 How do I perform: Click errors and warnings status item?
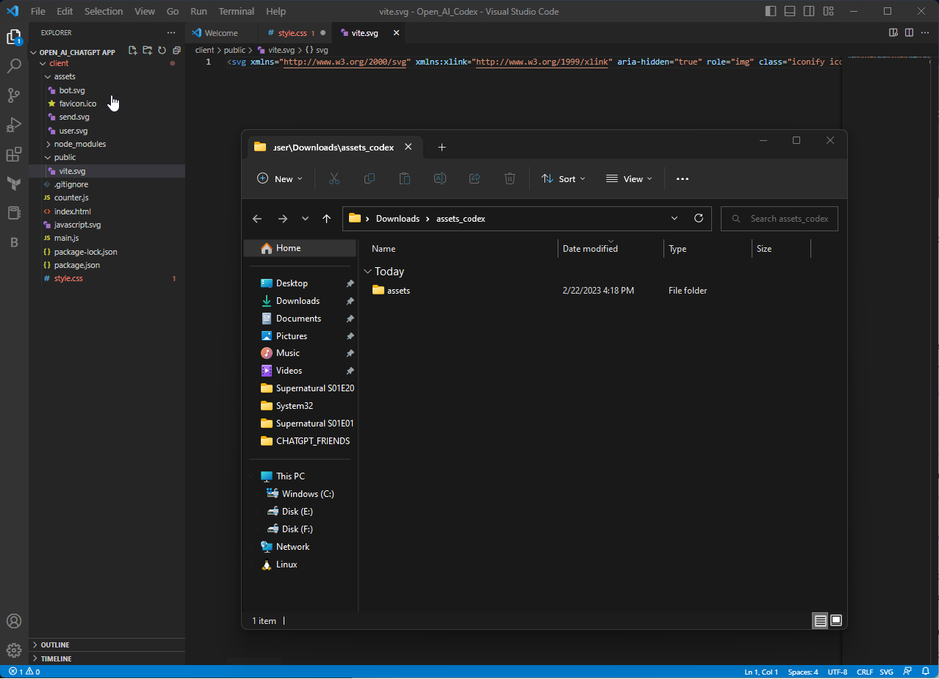(24, 672)
